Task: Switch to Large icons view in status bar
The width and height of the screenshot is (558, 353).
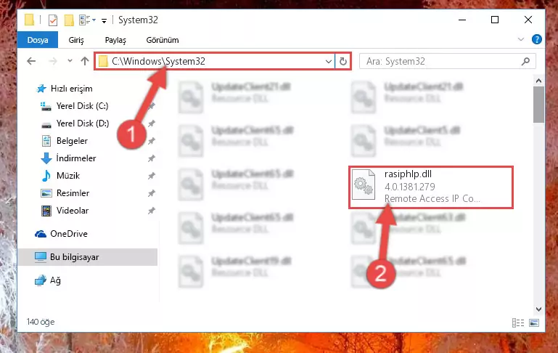Action: [x=534, y=322]
